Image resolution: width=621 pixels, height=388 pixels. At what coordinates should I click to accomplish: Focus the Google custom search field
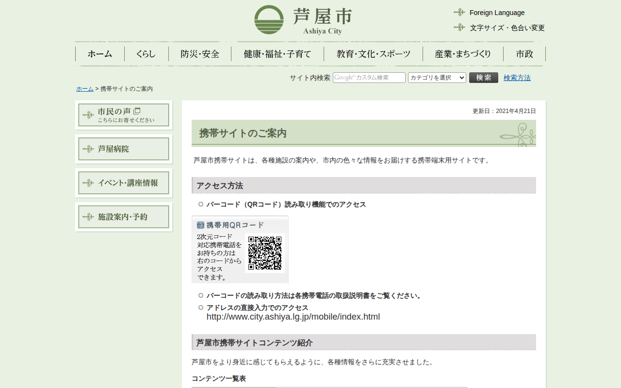[x=369, y=78]
